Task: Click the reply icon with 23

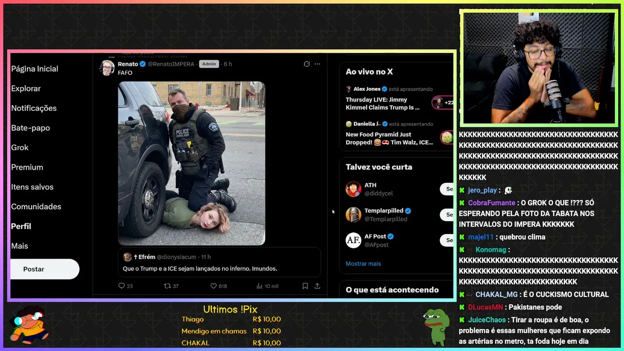Action: pyautogui.click(x=125, y=286)
